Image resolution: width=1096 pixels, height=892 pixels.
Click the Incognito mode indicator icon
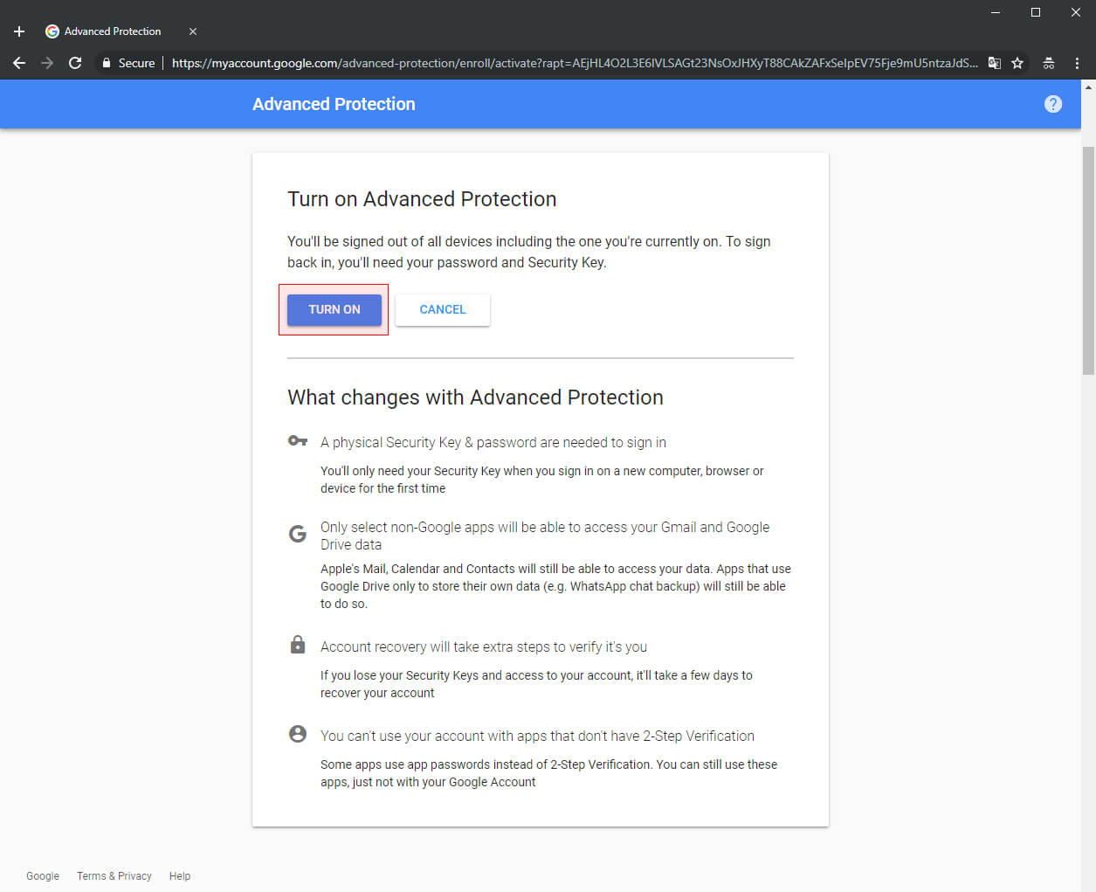1048,63
